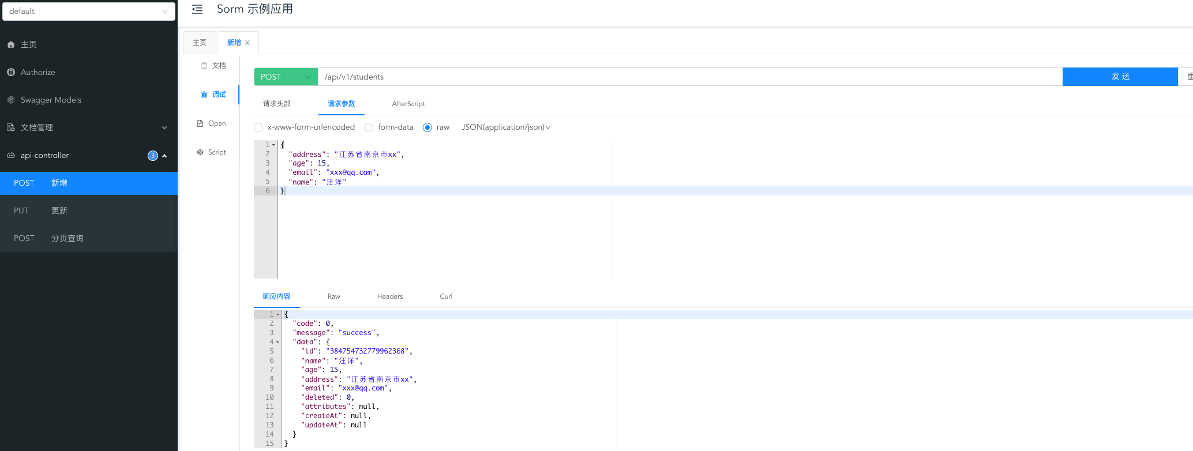This screenshot has height=451, width=1193.
Task: Click the api-controller cloud icon
Action: [x=11, y=155]
